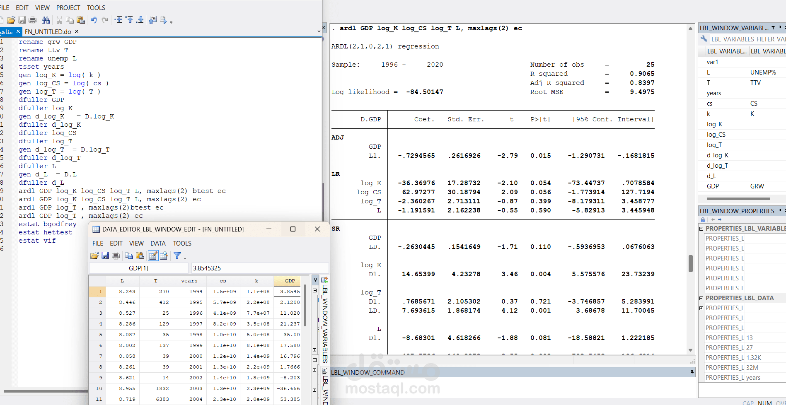Open the EDIT menu in do-file editor
Screen dimensions: 786x405
point(22,8)
